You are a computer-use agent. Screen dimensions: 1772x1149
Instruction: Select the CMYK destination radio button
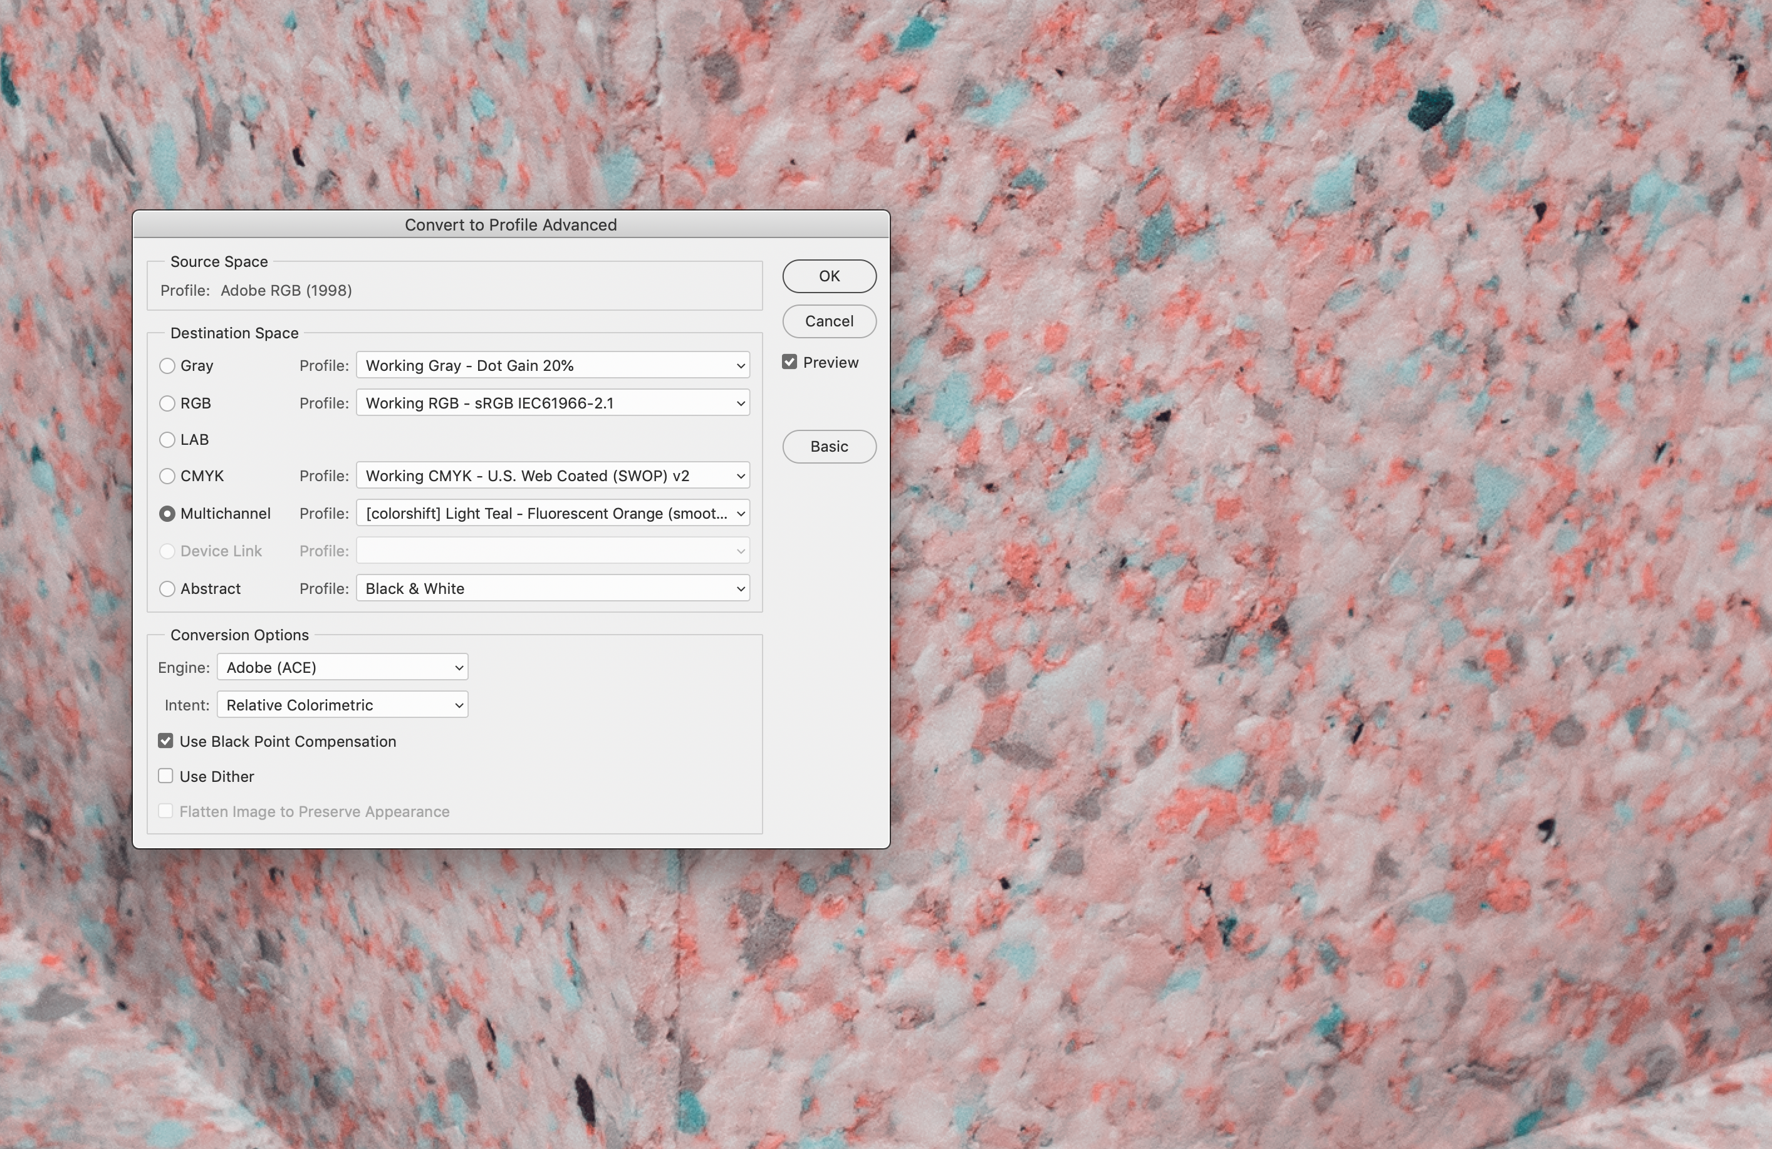coord(167,476)
